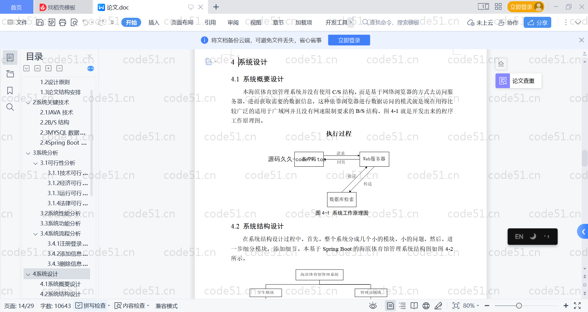Switch to Outline view icon in status bar
The height and width of the screenshot is (312, 588).
tap(402, 306)
